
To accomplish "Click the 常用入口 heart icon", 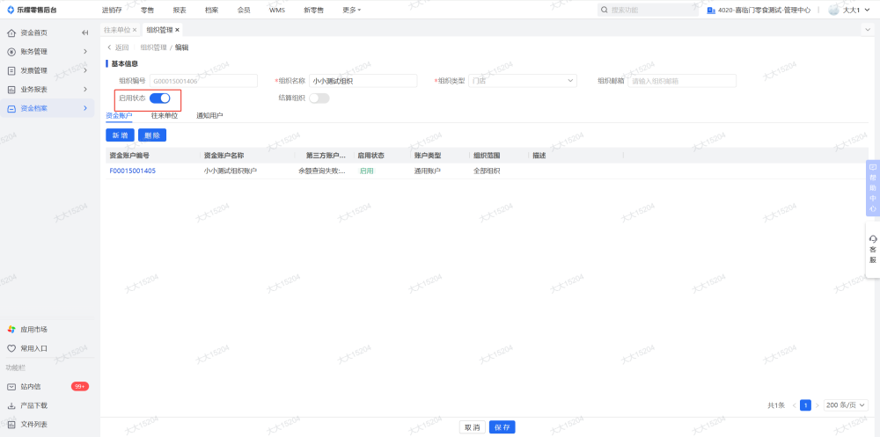I will (x=11, y=348).
